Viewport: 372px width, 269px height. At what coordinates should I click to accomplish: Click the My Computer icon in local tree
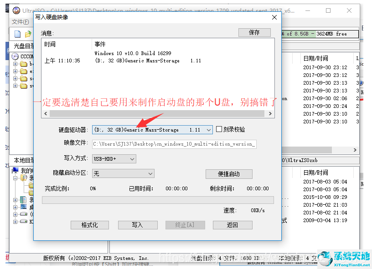coord(15,171)
